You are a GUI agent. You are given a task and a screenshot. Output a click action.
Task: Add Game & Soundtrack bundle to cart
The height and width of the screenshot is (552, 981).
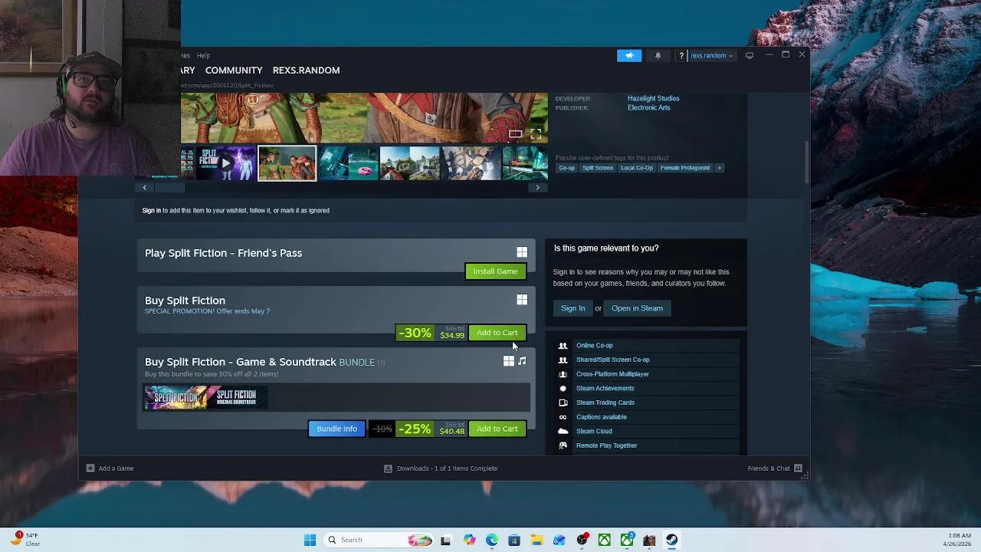[x=497, y=429]
